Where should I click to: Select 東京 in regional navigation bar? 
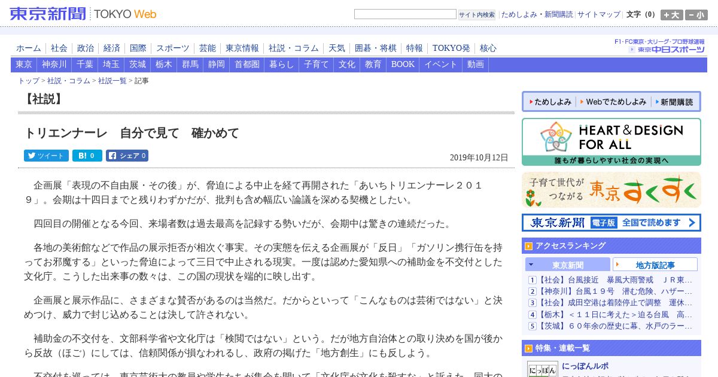coord(24,65)
